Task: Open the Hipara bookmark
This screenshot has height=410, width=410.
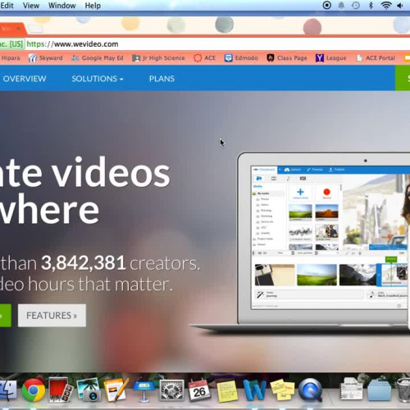Action: (x=10, y=58)
